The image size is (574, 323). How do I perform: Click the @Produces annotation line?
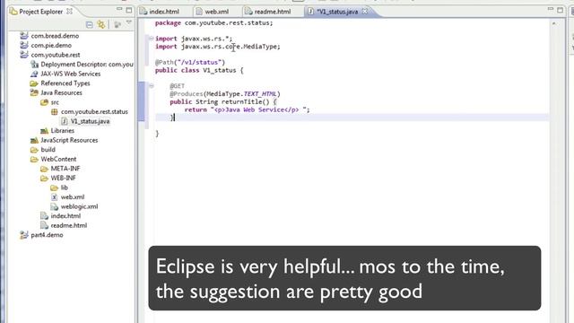click(x=225, y=94)
